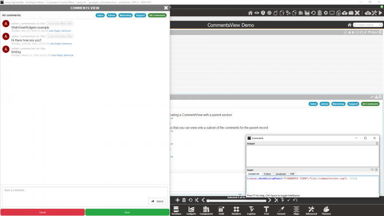This screenshot has width=384, height=216.
Task: Click the add record plus icon
Action: tap(177, 200)
